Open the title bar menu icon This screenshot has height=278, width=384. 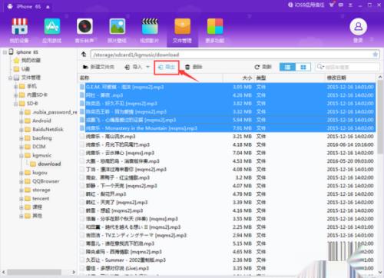coord(350,5)
